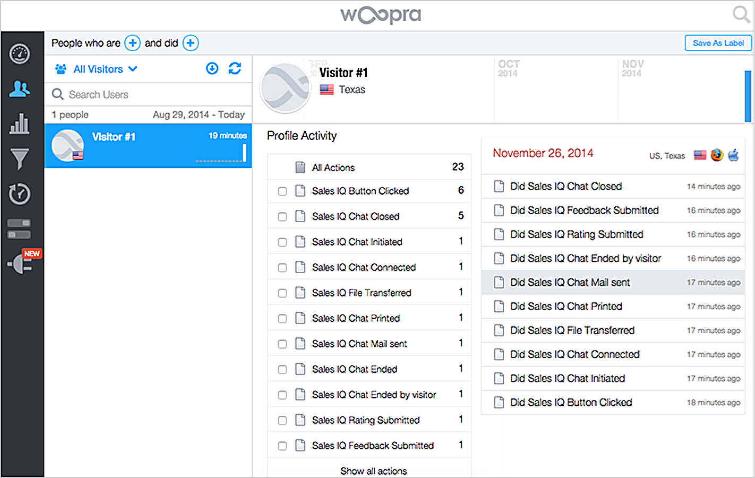
Task: Tick the Sales IQ Button Clicked checkbox
Action: pos(282,191)
